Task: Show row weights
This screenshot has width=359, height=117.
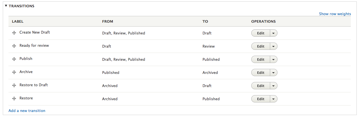Action: pos(335,14)
